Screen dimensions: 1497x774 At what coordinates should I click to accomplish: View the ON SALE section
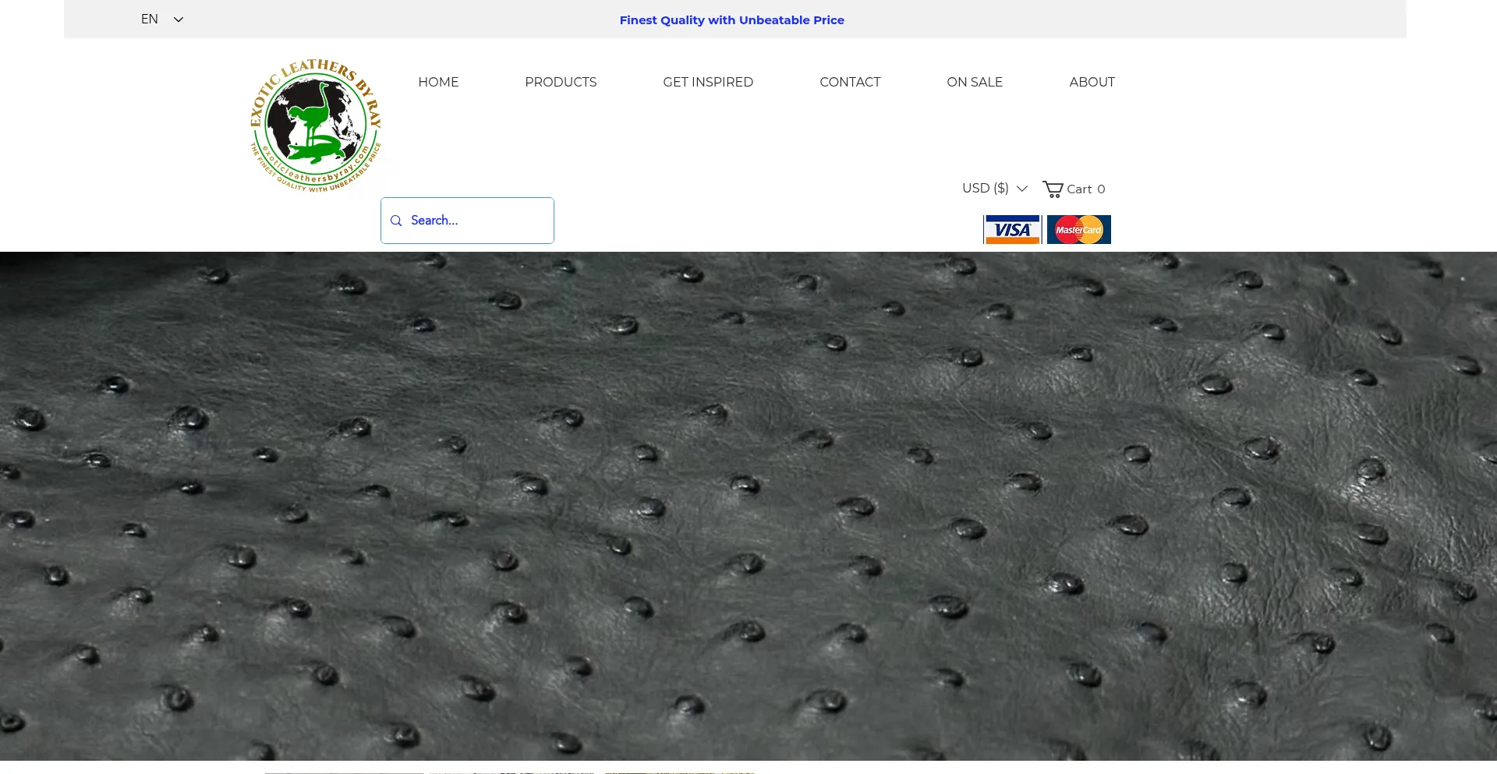[x=975, y=82]
